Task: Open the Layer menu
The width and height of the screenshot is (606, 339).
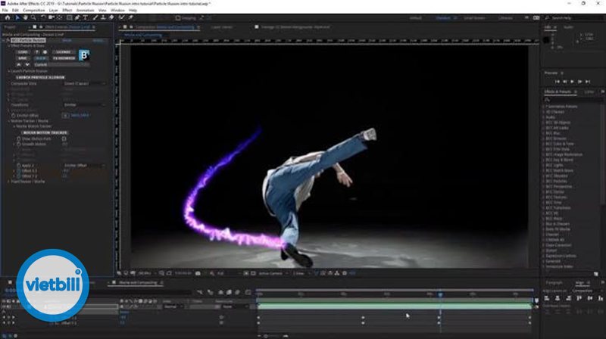Action: click(54, 11)
